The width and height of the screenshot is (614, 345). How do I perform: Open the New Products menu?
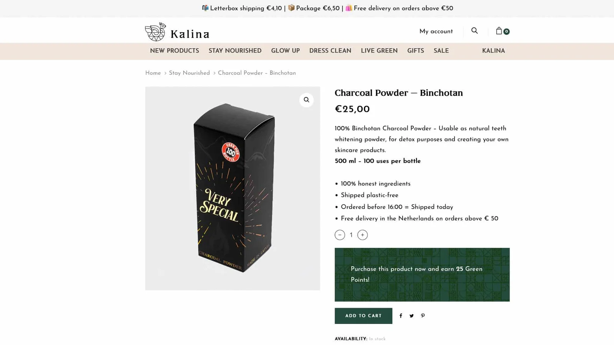(174, 51)
